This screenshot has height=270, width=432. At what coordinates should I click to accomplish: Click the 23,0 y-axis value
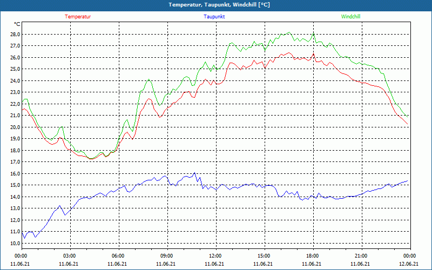tap(16, 92)
